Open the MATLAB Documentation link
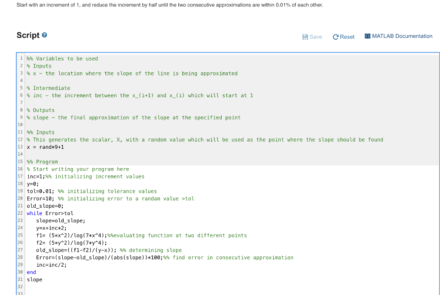The width and height of the screenshot is (440, 295). (403, 36)
